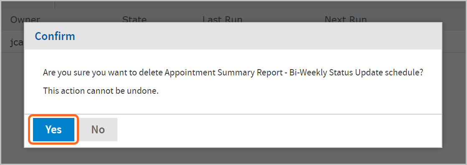Click the Confirm dialog title
This screenshot has height=165, width=467.
(x=55, y=36)
